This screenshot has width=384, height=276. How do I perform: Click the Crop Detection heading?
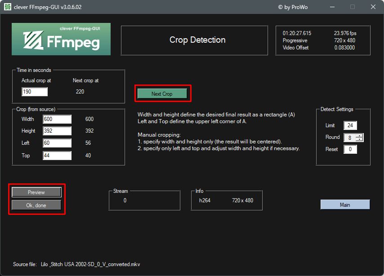click(x=197, y=40)
